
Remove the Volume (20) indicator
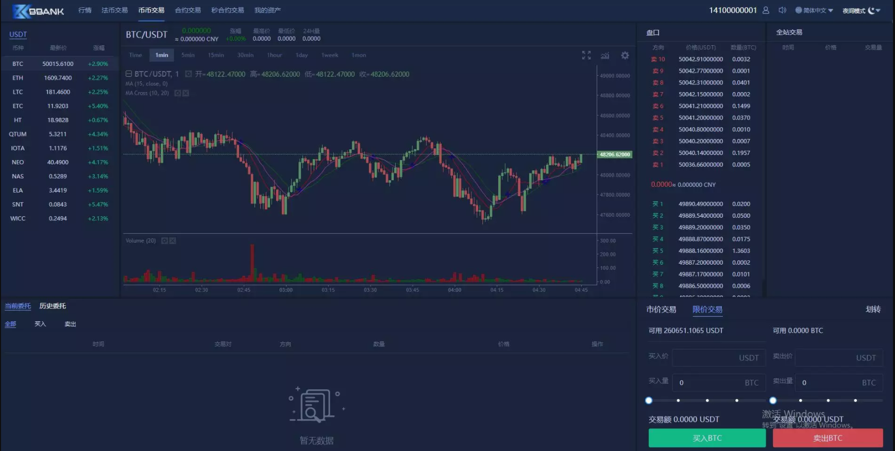[173, 240]
